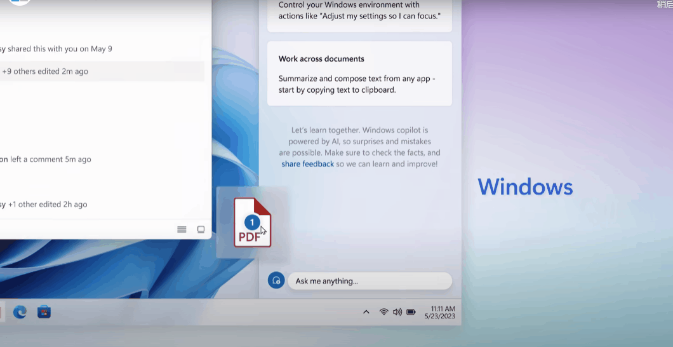Screen dimensions: 673x347
Task: Select the 'left a comment 5m ago' entry
Action: tap(46, 159)
